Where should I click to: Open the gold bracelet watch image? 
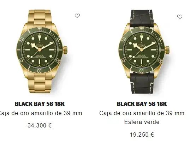point(42,52)
